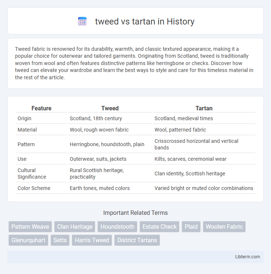The width and height of the screenshot is (271, 274).
Task: Select the Origin row label
Action: pos(24,118)
